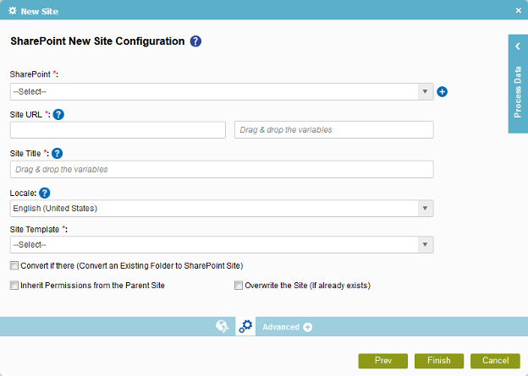This screenshot has height=376, width=528.
Task: Click the globe icon in bottom bar
Action: click(223, 326)
